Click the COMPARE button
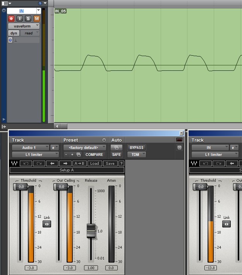Screen dimensions: 242x275 pyautogui.click(x=94, y=154)
